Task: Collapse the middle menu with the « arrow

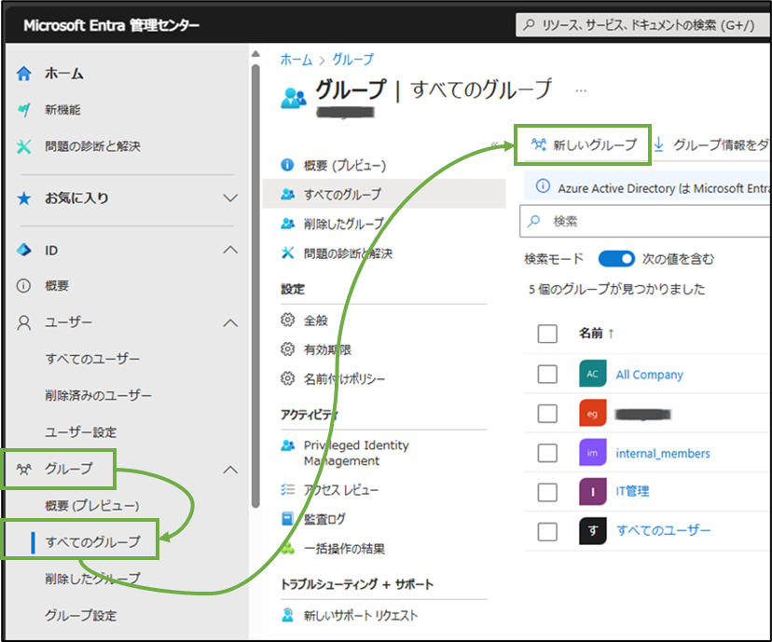Action: (x=495, y=144)
